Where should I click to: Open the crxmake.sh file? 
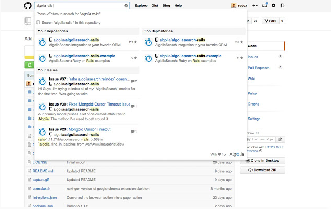(x=42, y=189)
